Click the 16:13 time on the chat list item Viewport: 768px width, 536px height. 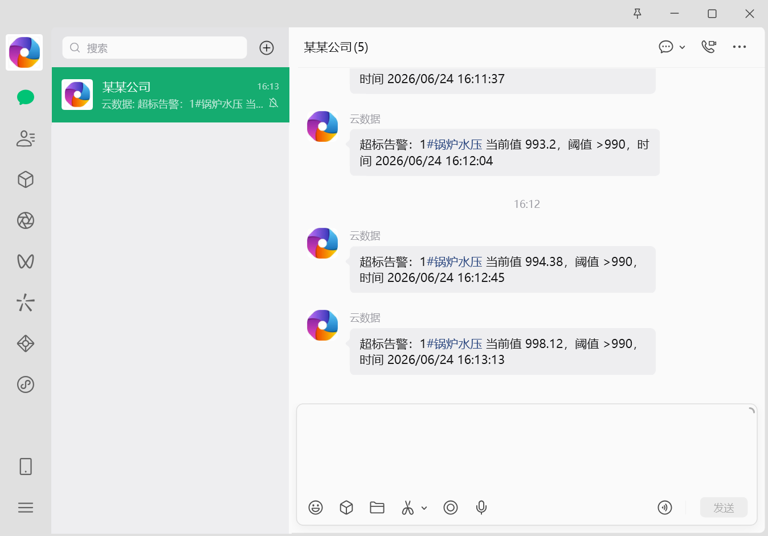268,87
